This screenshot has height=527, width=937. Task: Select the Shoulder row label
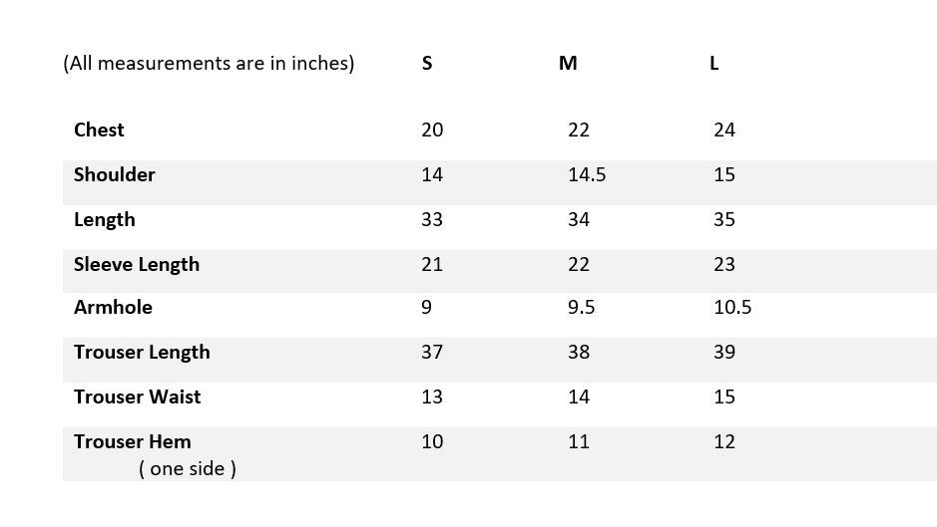(114, 175)
